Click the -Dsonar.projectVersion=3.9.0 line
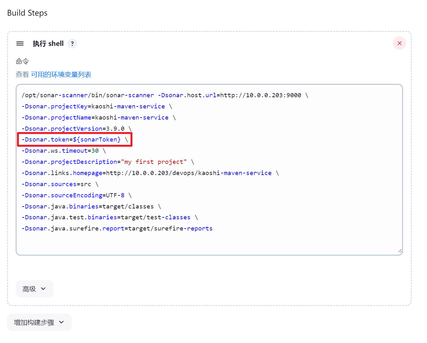 pos(77,129)
